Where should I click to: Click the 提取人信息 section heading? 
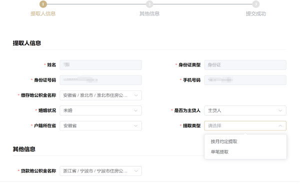pyautogui.click(x=27, y=43)
